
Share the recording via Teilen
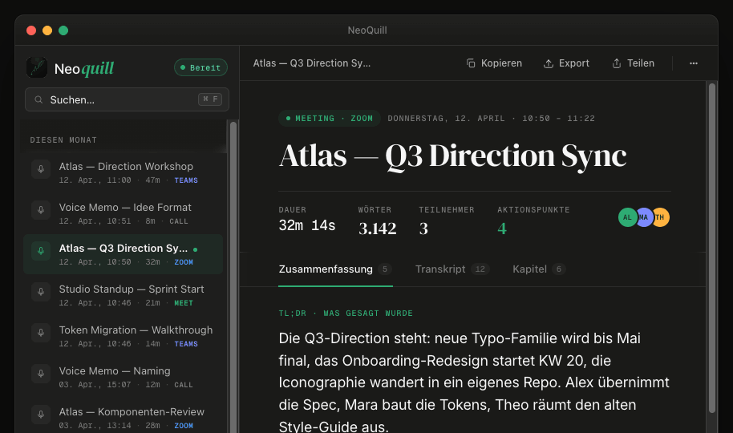point(633,63)
